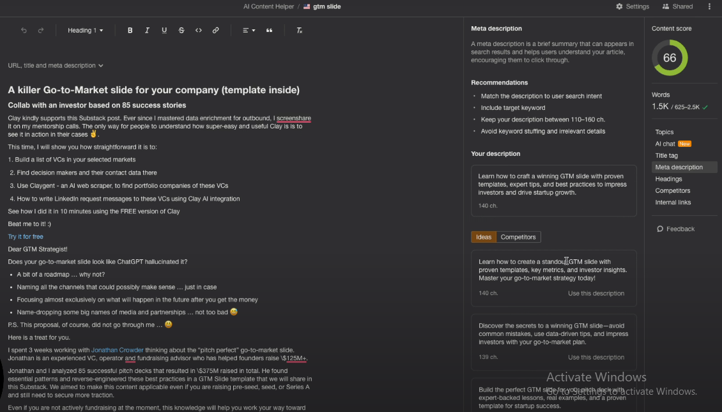Open the text alignment dropdown
The image size is (722, 412).
[x=249, y=31]
